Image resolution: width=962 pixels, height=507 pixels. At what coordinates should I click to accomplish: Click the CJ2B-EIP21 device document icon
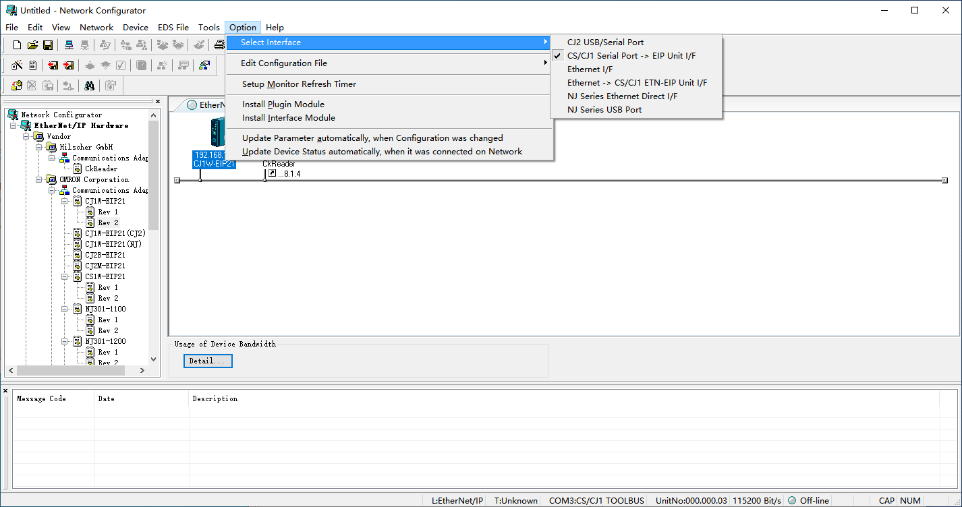pyautogui.click(x=77, y=255)
